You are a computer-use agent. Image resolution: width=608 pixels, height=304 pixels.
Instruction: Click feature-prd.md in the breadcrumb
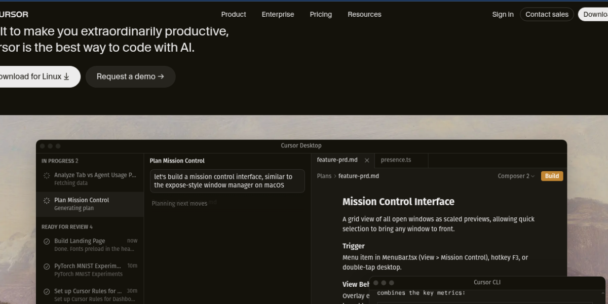click(x=359, y=176)
